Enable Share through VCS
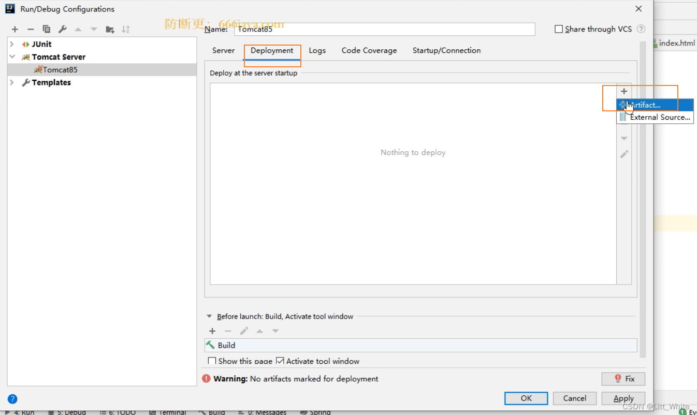This screenshot has width=697, height=415. [559, 29]
